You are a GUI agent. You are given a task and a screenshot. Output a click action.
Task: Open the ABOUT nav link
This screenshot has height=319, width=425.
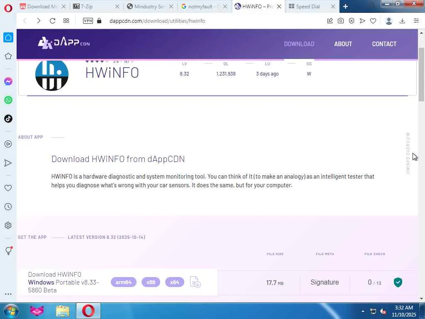click(343, 44)
